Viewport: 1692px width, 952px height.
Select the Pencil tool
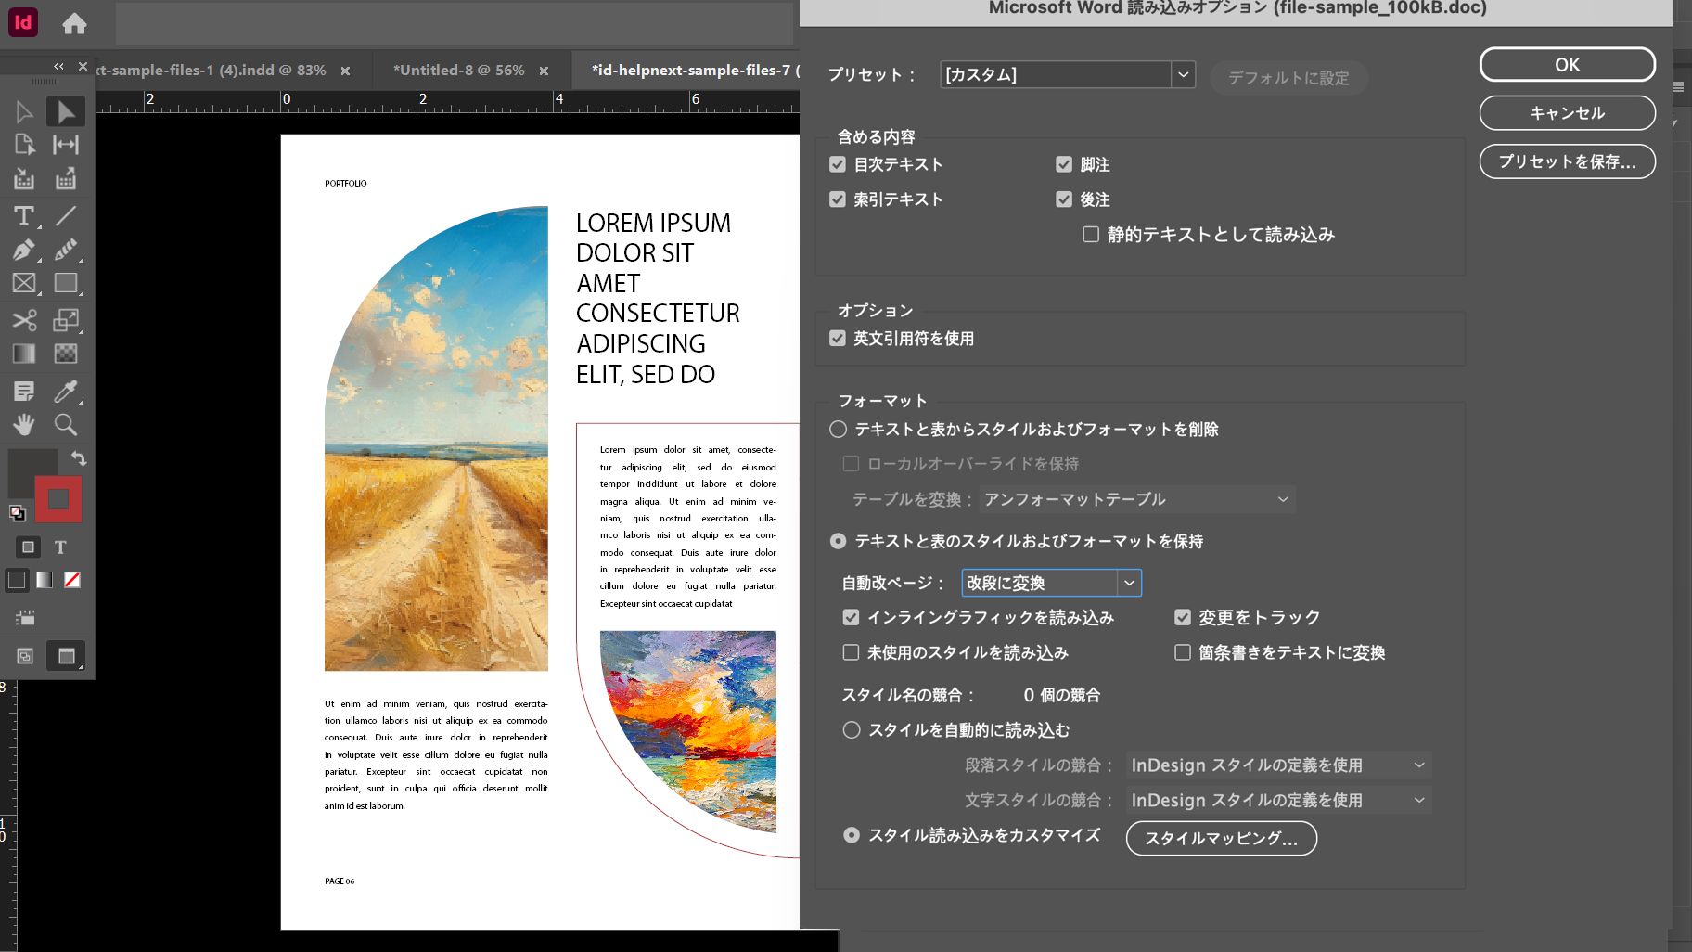pos(65,250)
